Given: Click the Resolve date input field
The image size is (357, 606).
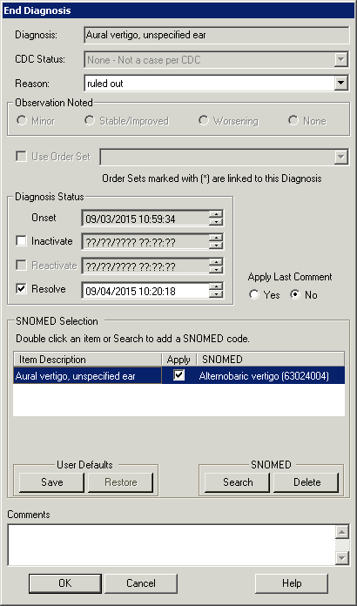Looking at the screenshot, I should (x=145, y=291).
